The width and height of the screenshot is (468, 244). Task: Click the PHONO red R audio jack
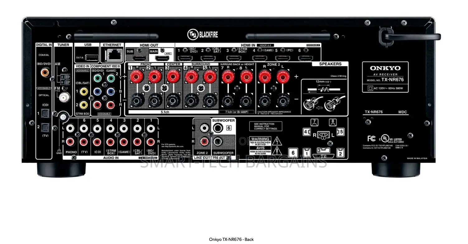point(71,142)
